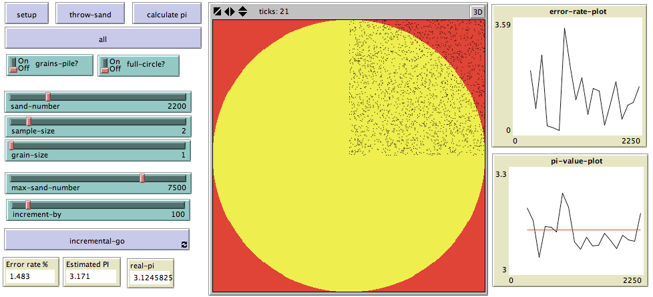Viewport: 653px width, 297px height.
Task: Click the increment-by slider handle
Action: click(28, 204)
